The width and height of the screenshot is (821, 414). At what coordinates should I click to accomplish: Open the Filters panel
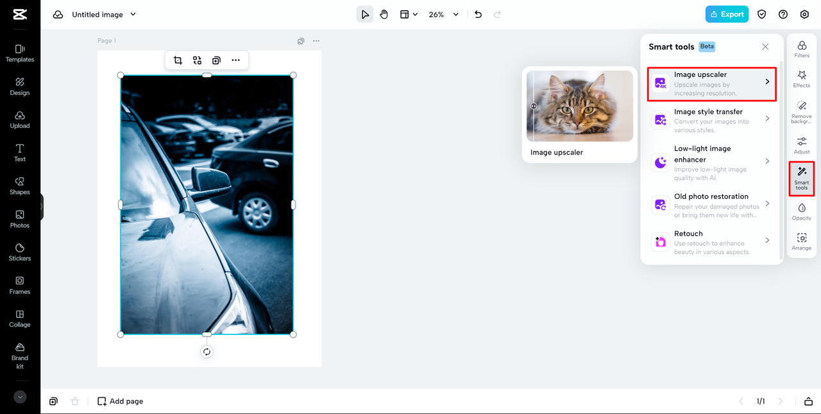coord(802,50)
